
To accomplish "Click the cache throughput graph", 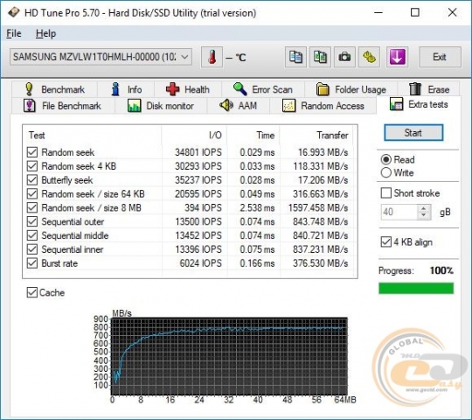I will [x=229, y=356].
